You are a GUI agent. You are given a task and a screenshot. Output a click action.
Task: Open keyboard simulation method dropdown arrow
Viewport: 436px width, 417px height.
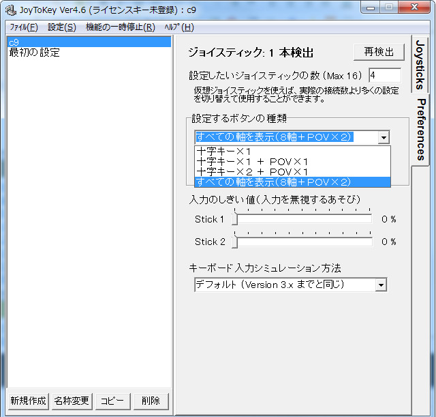381,285
